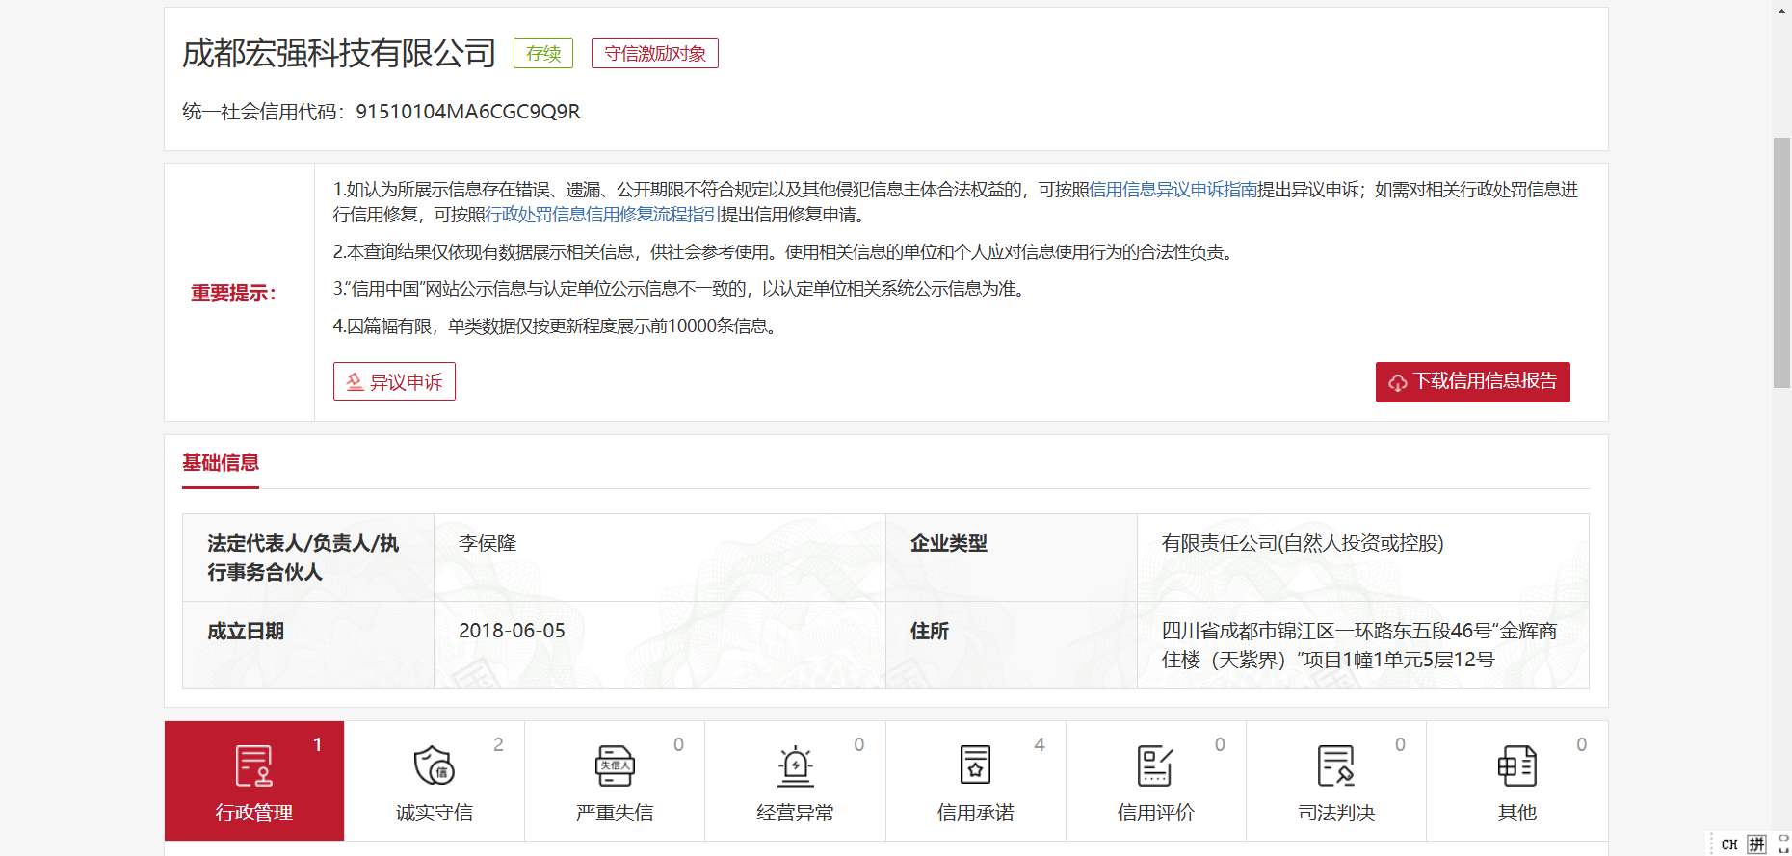Image resolution: width=1792 pixels, height=856 pixels.
Task: Select the 其他 category icon
Action: coord(1516,766)
